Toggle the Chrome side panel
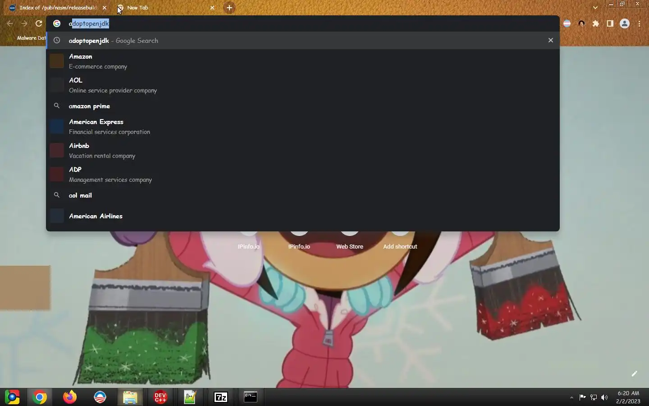The image size is (649, 406). tap(610, 23)
